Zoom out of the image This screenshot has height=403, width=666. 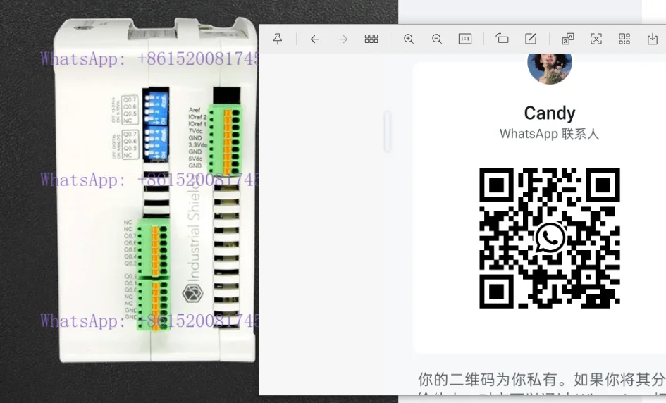click(437, 39)
